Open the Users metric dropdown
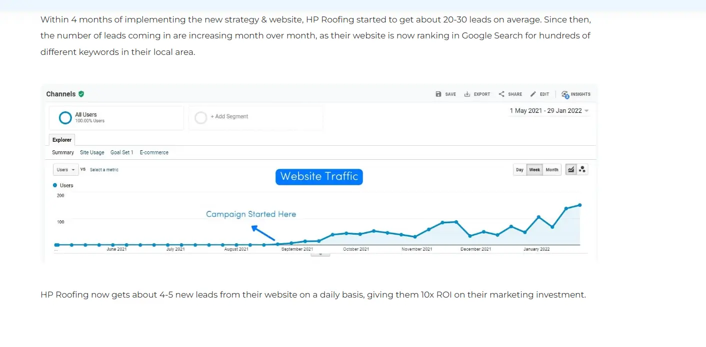706x347 pixels. pyautogui.click(x=65, y=170)
